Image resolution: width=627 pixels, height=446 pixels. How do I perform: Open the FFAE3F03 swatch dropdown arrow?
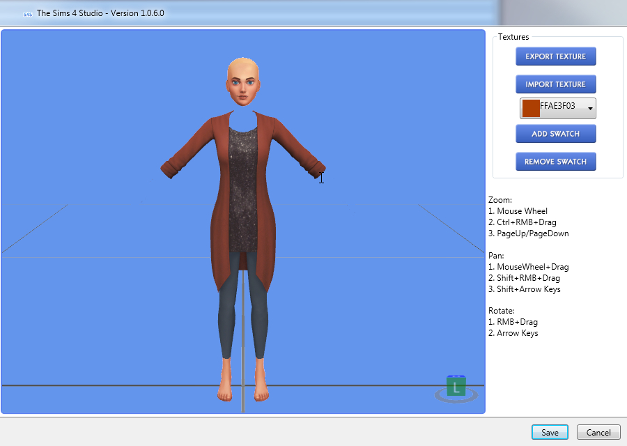[590, 109]
